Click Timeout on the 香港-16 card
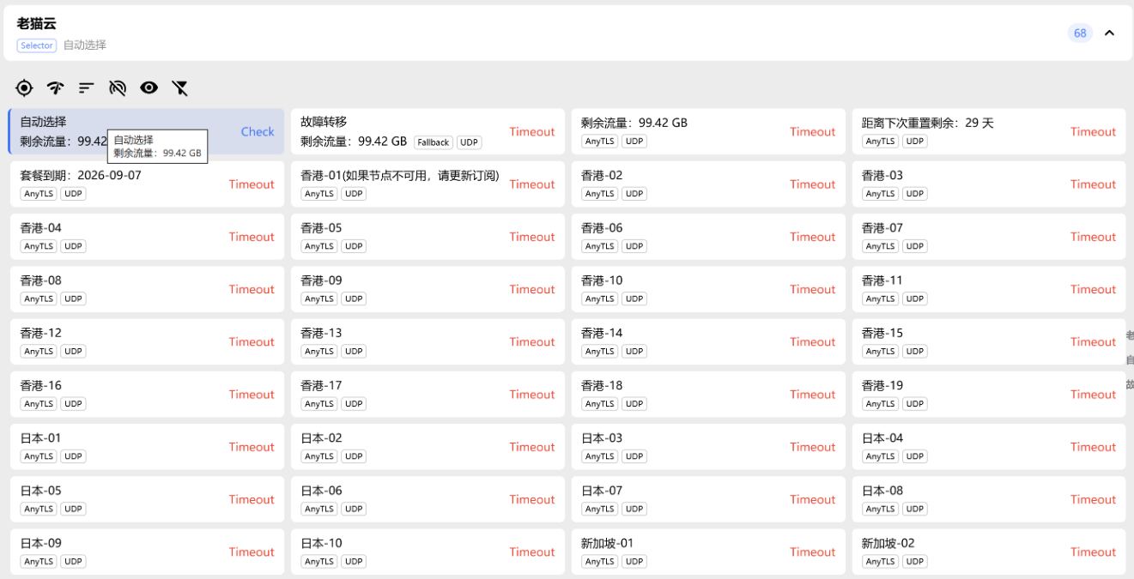The image size is (1134, 579). point(252,395)
